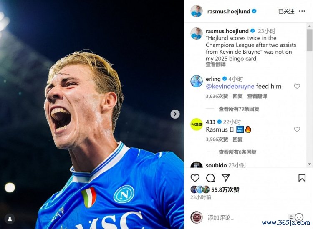The image size is (313, 229).
Task: Like the post with the heart icon
Action: 195,178
